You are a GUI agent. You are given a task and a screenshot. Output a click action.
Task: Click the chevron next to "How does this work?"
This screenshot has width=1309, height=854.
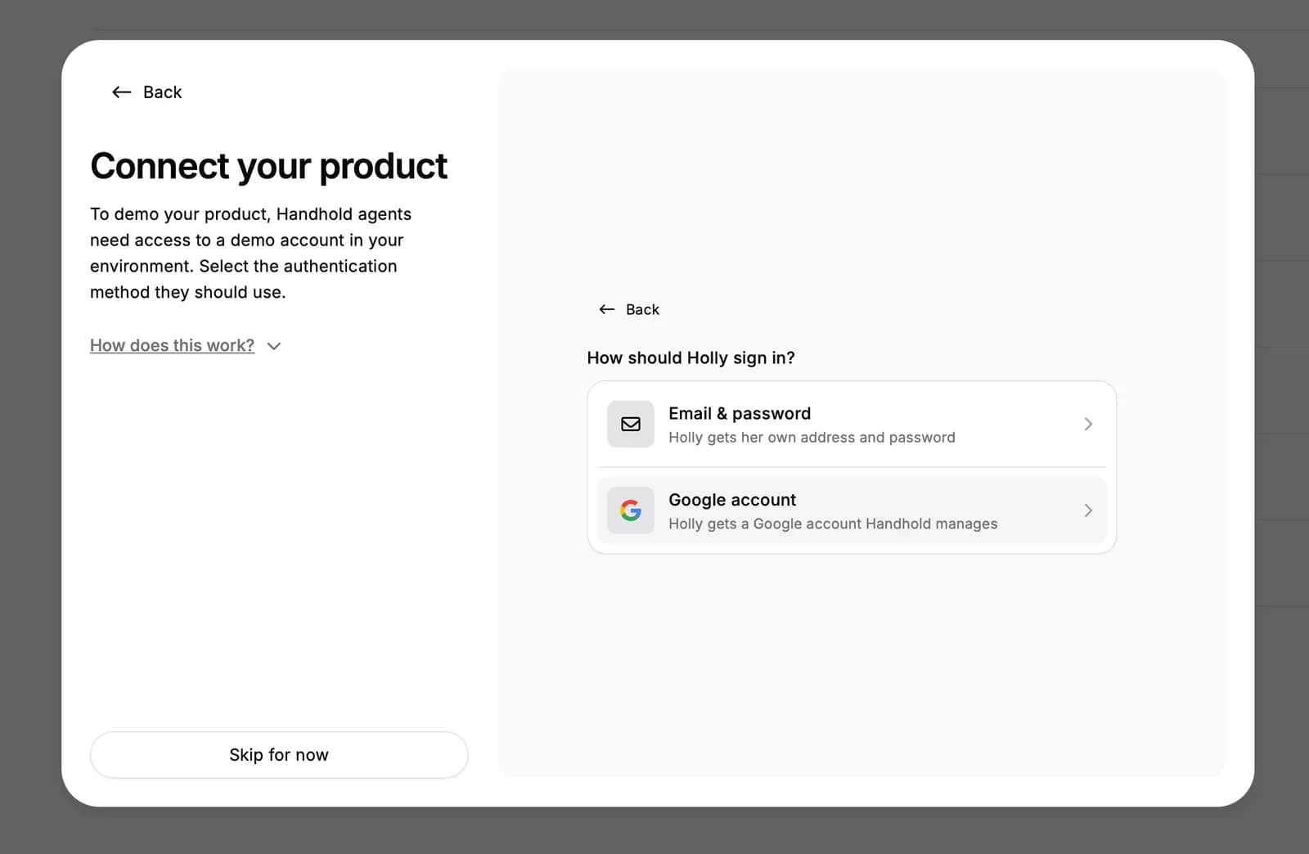[274, 346]
